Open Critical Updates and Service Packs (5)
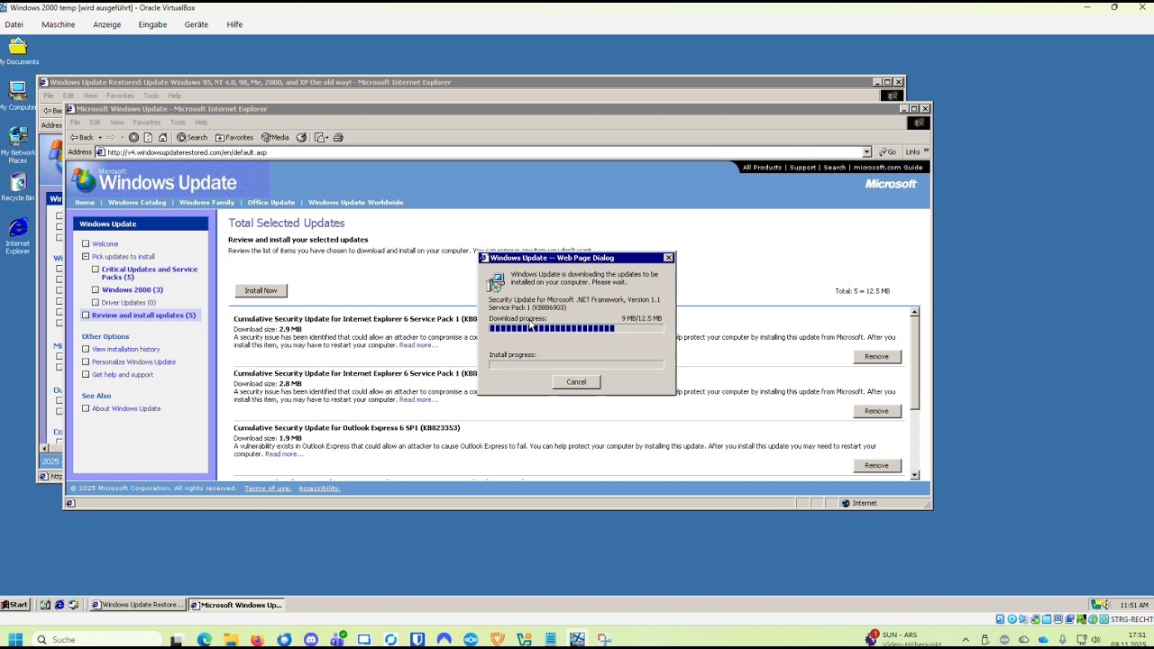 [150, 273]
